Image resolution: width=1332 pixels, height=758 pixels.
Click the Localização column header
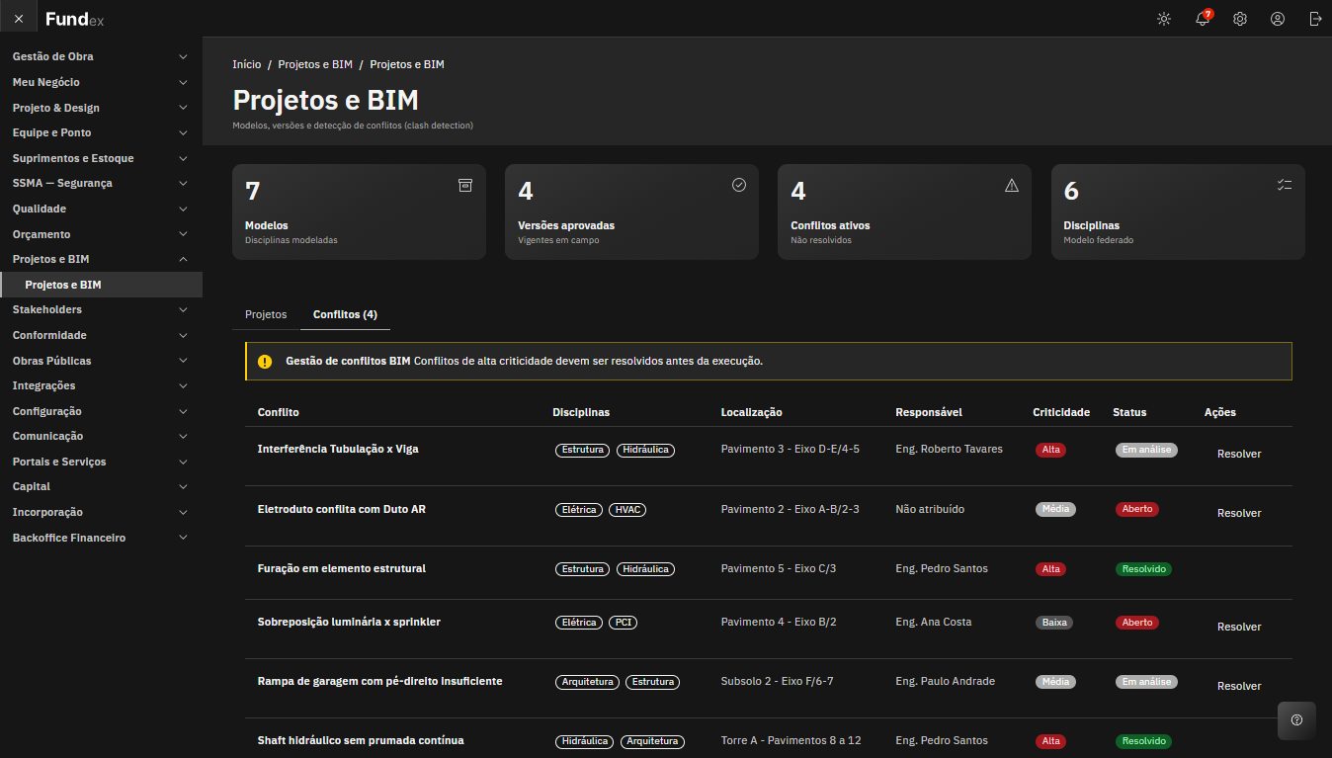(x=752, y=412)
